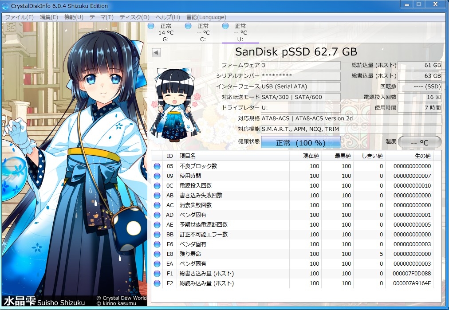Click the SanDisk pSSD 62.7 GB title
This screenshot has width=449, height=310.
296,52
